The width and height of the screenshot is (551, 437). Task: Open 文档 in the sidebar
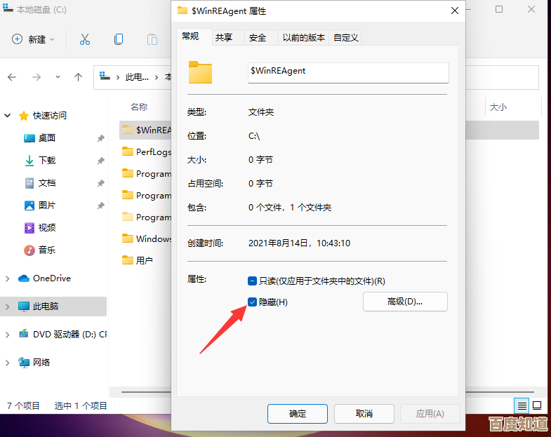[40, 183]
